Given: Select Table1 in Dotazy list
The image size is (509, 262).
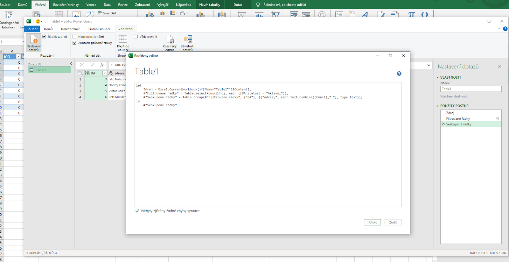Looking at the screenshot, I should coord(49,70).
